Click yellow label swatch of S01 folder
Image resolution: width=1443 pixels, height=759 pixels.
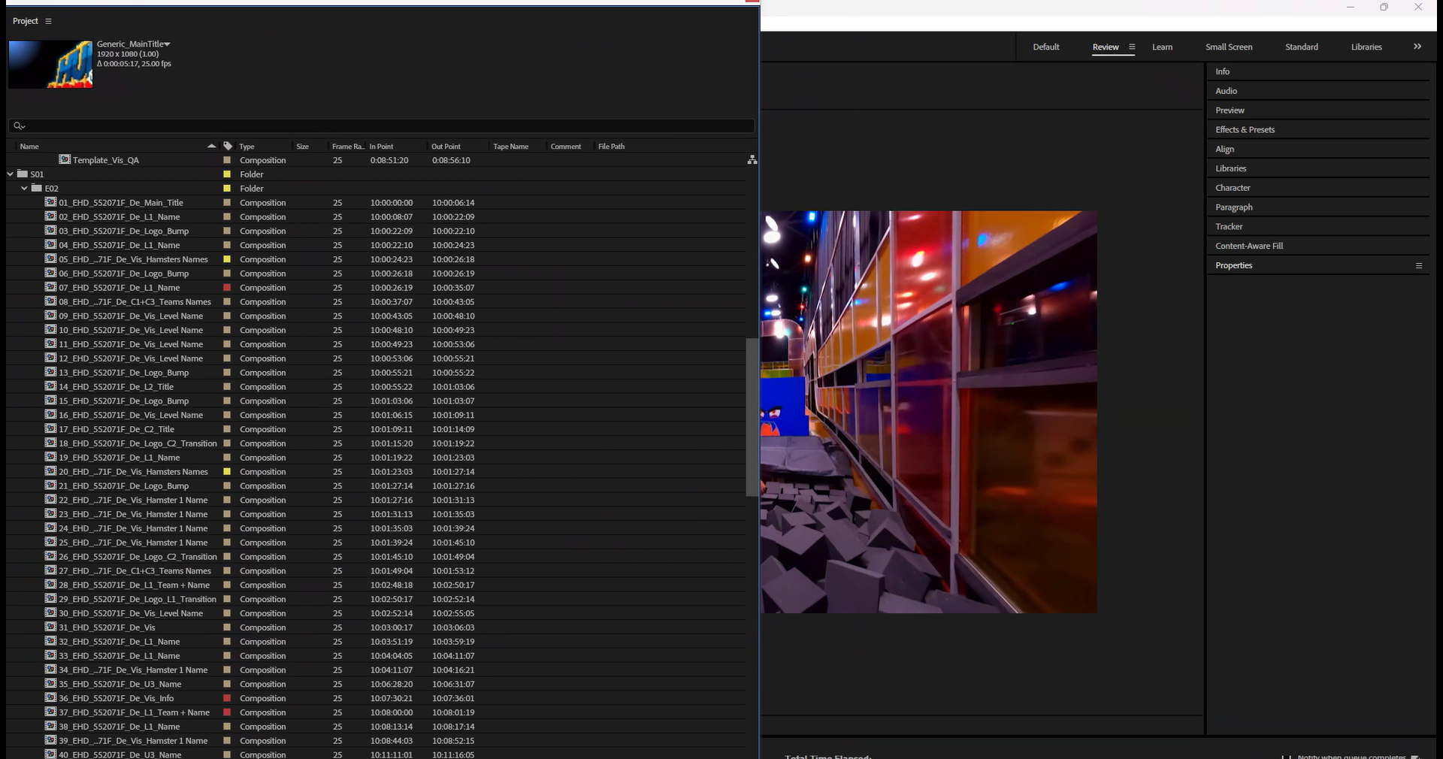pos(227,174)
